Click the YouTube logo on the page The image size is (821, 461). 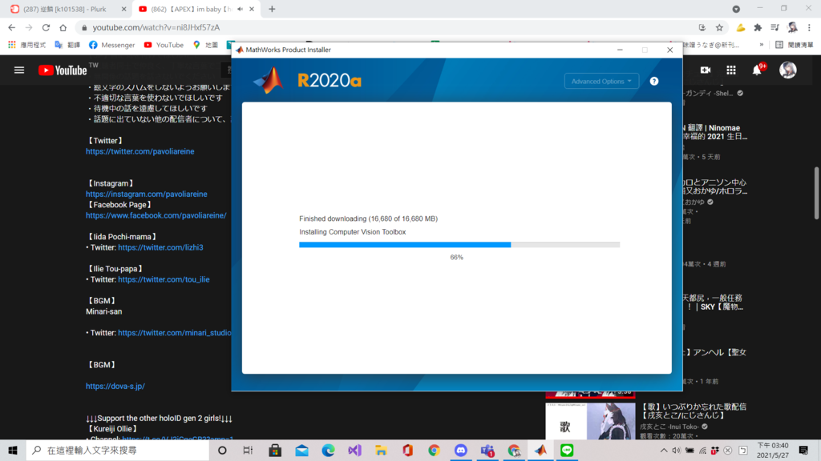point(63,70)
